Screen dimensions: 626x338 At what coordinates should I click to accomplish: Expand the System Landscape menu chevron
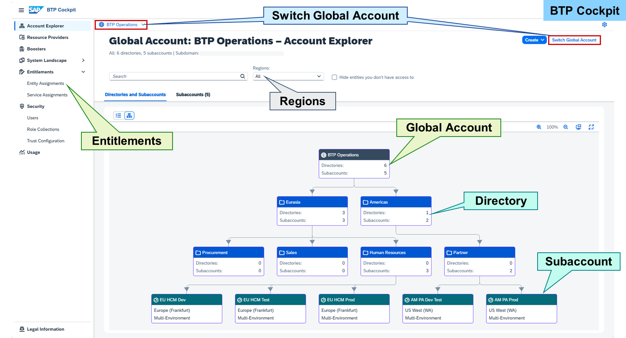click(83, 60)
